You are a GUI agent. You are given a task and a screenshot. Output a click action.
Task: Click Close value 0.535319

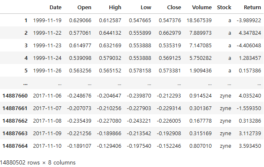170,46
